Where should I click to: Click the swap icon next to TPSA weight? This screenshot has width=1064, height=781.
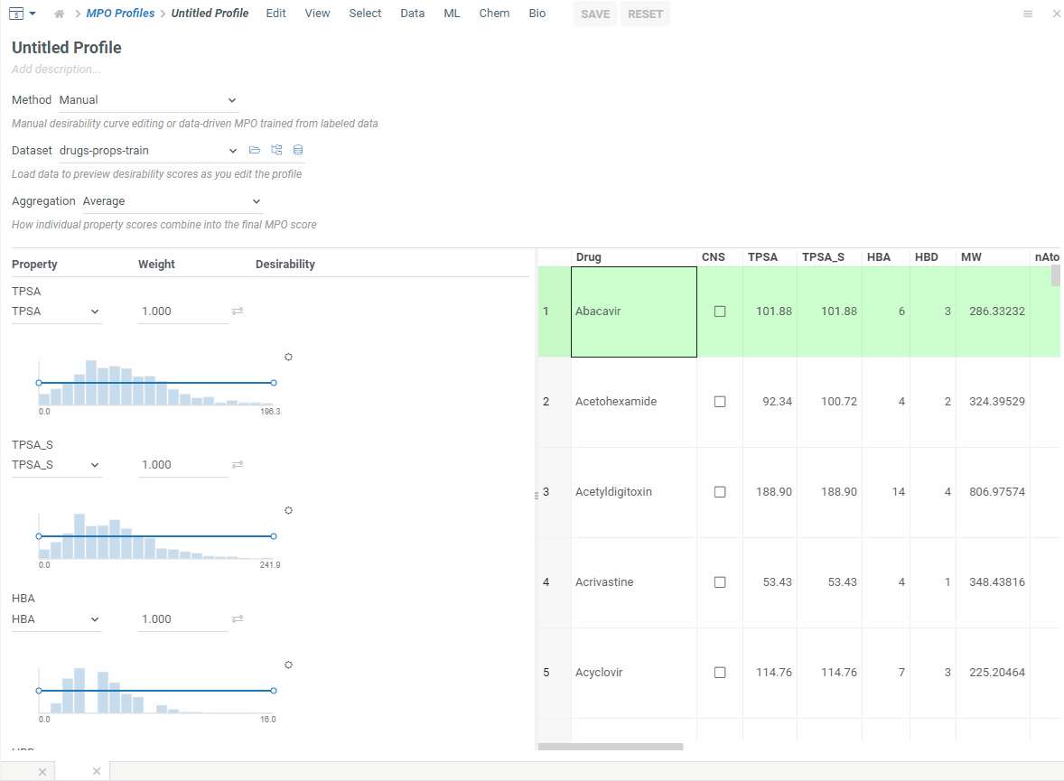[x=236, y=311]
